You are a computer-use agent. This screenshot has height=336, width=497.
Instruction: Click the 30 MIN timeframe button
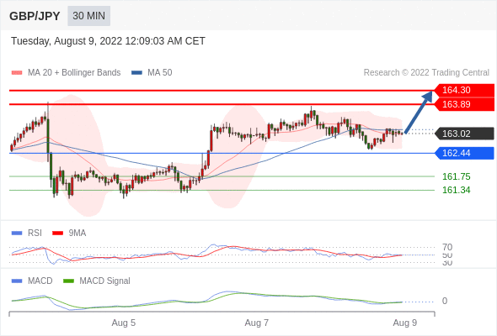point(88,16)
